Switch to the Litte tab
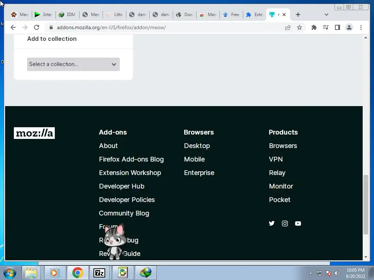This screenshot has height=280, width=374. (x=114, y=15)
